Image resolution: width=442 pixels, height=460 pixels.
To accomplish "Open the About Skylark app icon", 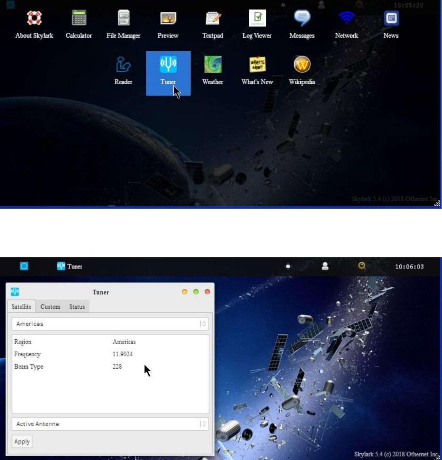I will click(34, 25).
